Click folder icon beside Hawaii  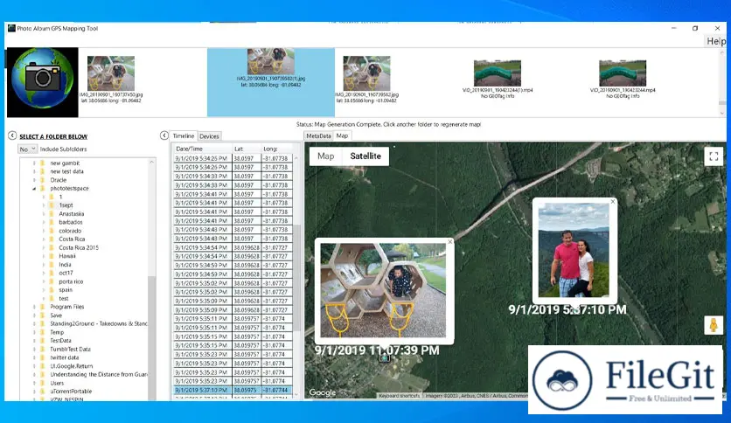pyautogui.click(x=52, y=256)
